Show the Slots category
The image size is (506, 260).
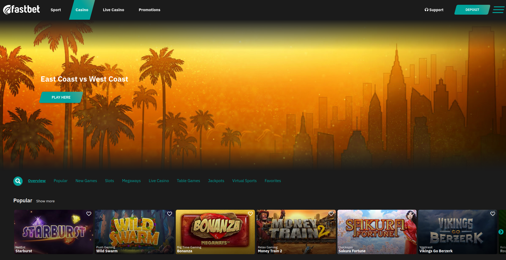(109, 181)
